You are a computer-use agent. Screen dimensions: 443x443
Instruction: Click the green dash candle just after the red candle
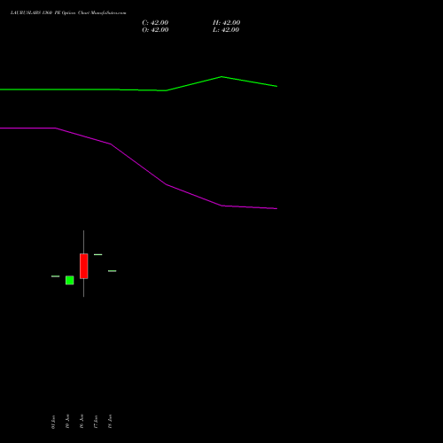(x=98, y=254)
